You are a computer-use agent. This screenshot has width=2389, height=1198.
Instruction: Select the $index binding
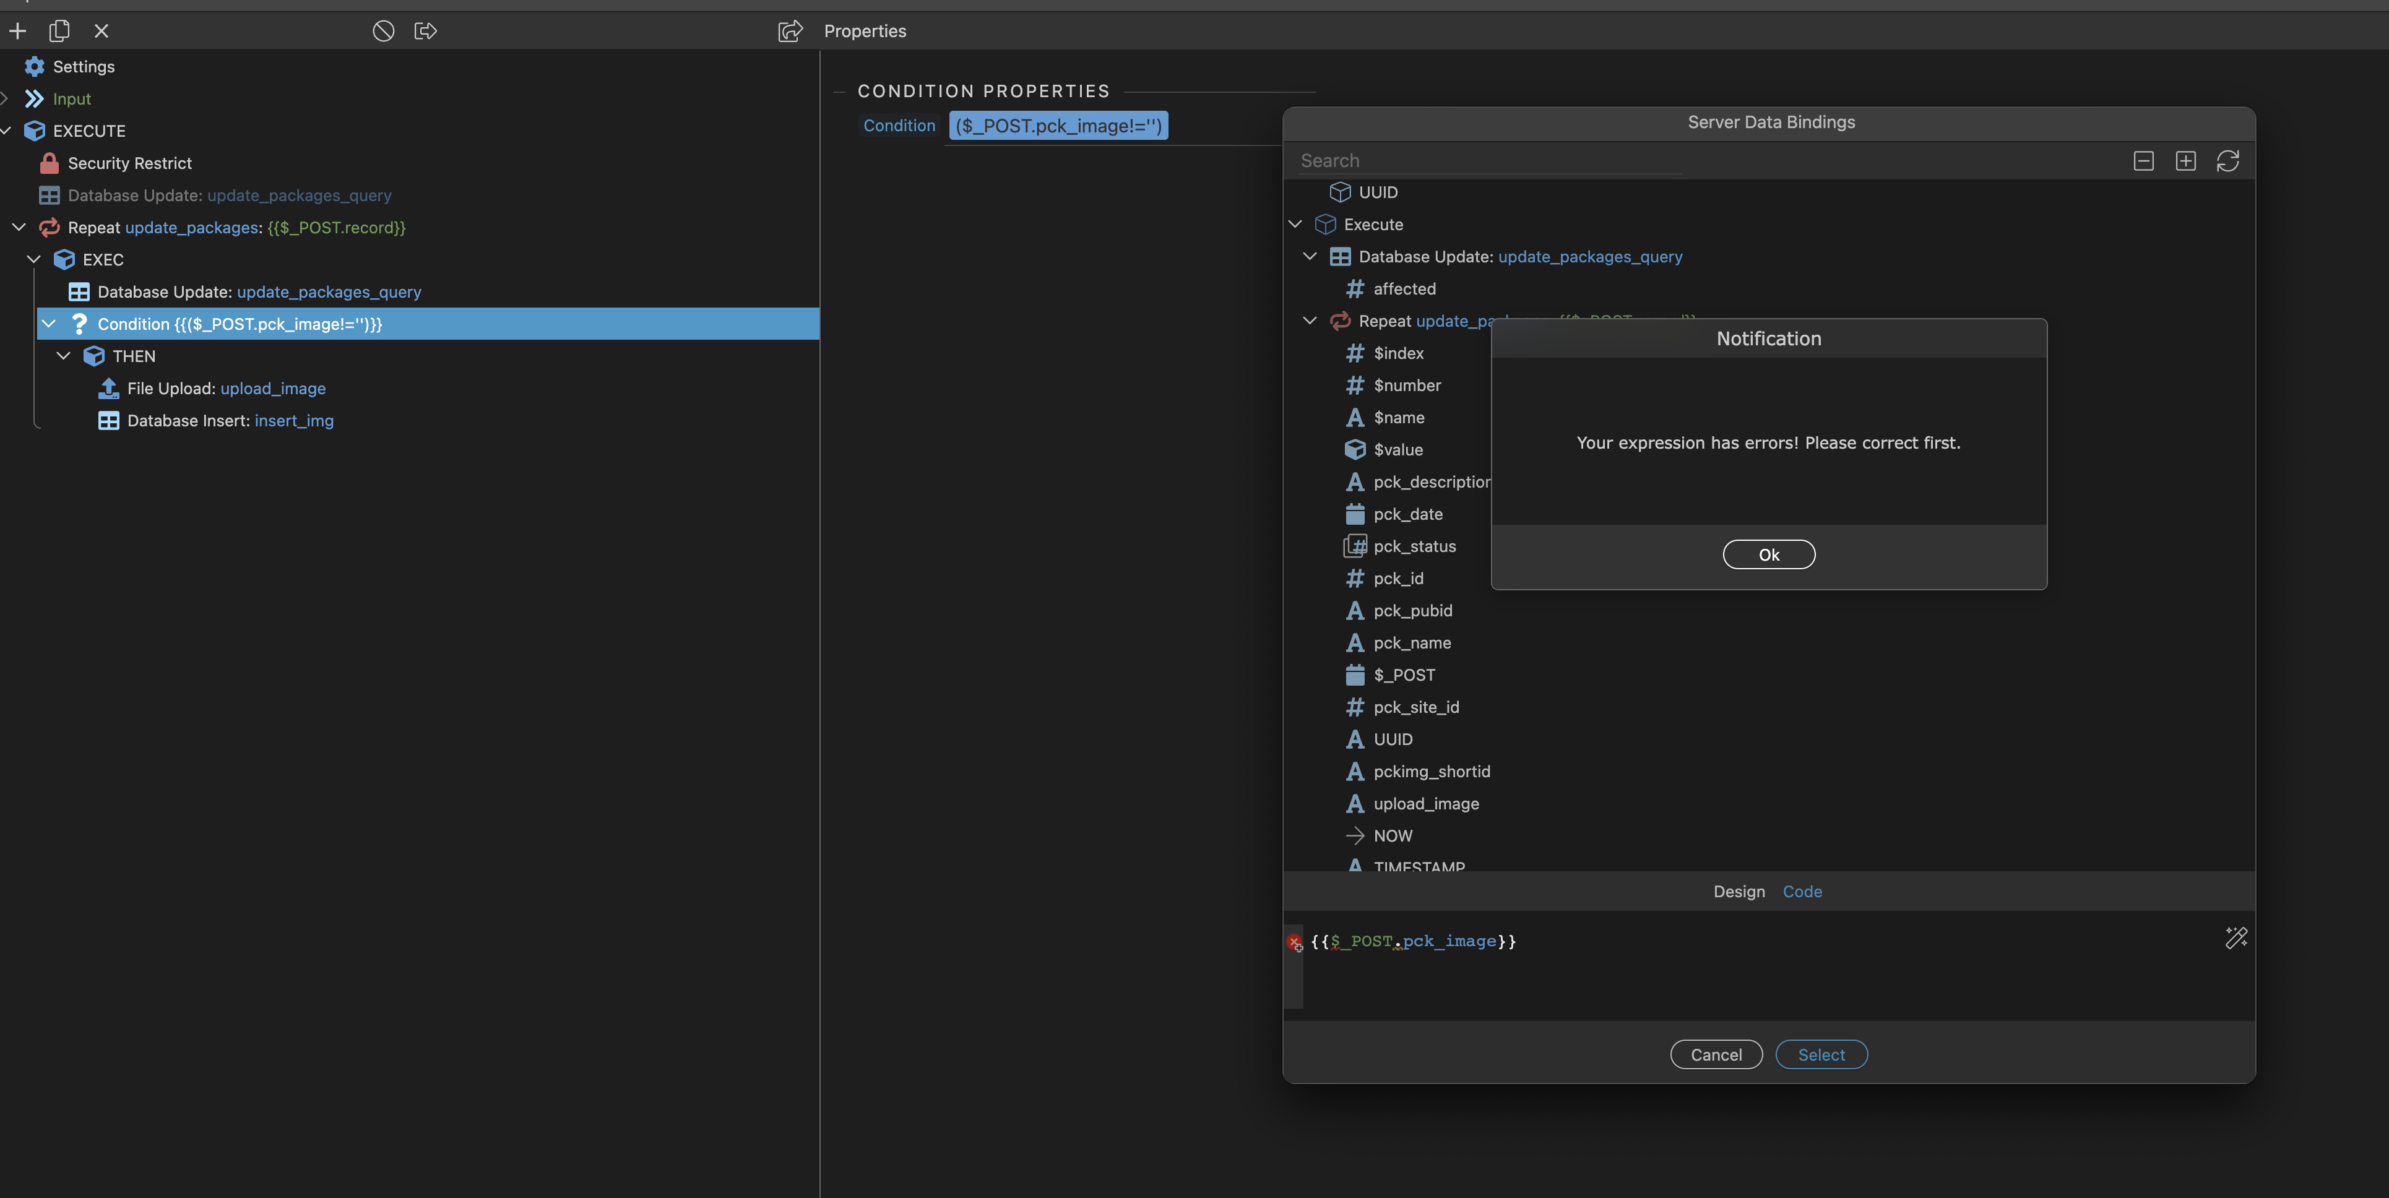pyautogui.click(x=1399, y=353)
